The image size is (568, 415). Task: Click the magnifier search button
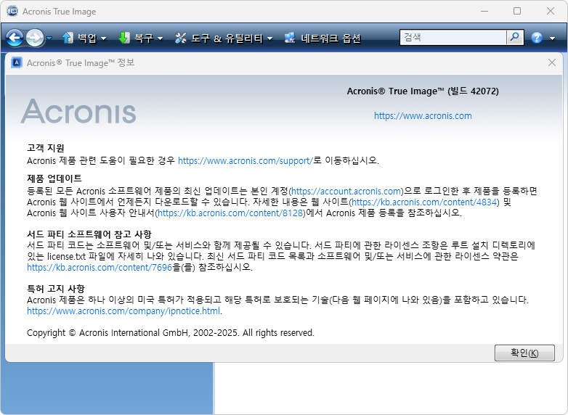[x=515, y=37]
